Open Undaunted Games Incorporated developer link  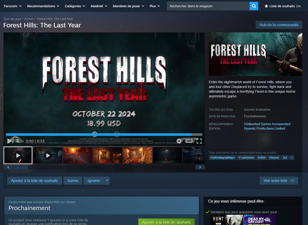(267, 124)
